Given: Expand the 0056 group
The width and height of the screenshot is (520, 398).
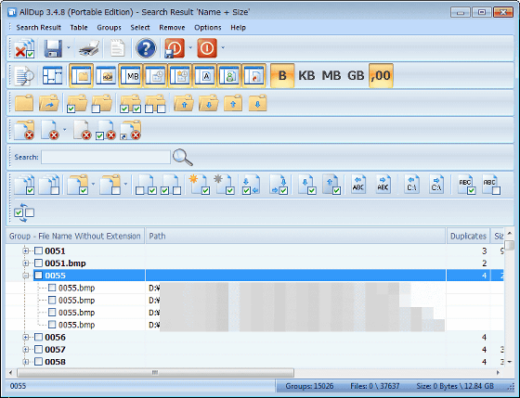Looking at the screenshot, I should [x=26, y=337].
